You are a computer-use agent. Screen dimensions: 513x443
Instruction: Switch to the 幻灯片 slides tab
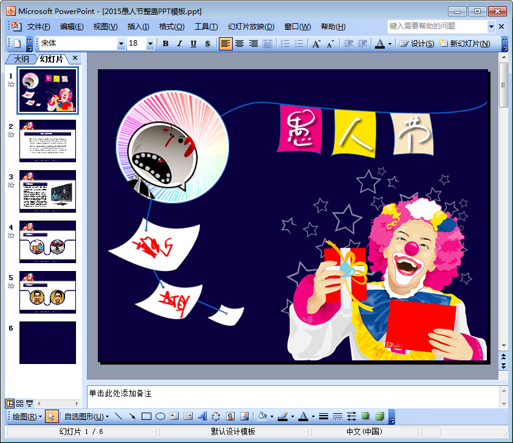coord(52,59)
